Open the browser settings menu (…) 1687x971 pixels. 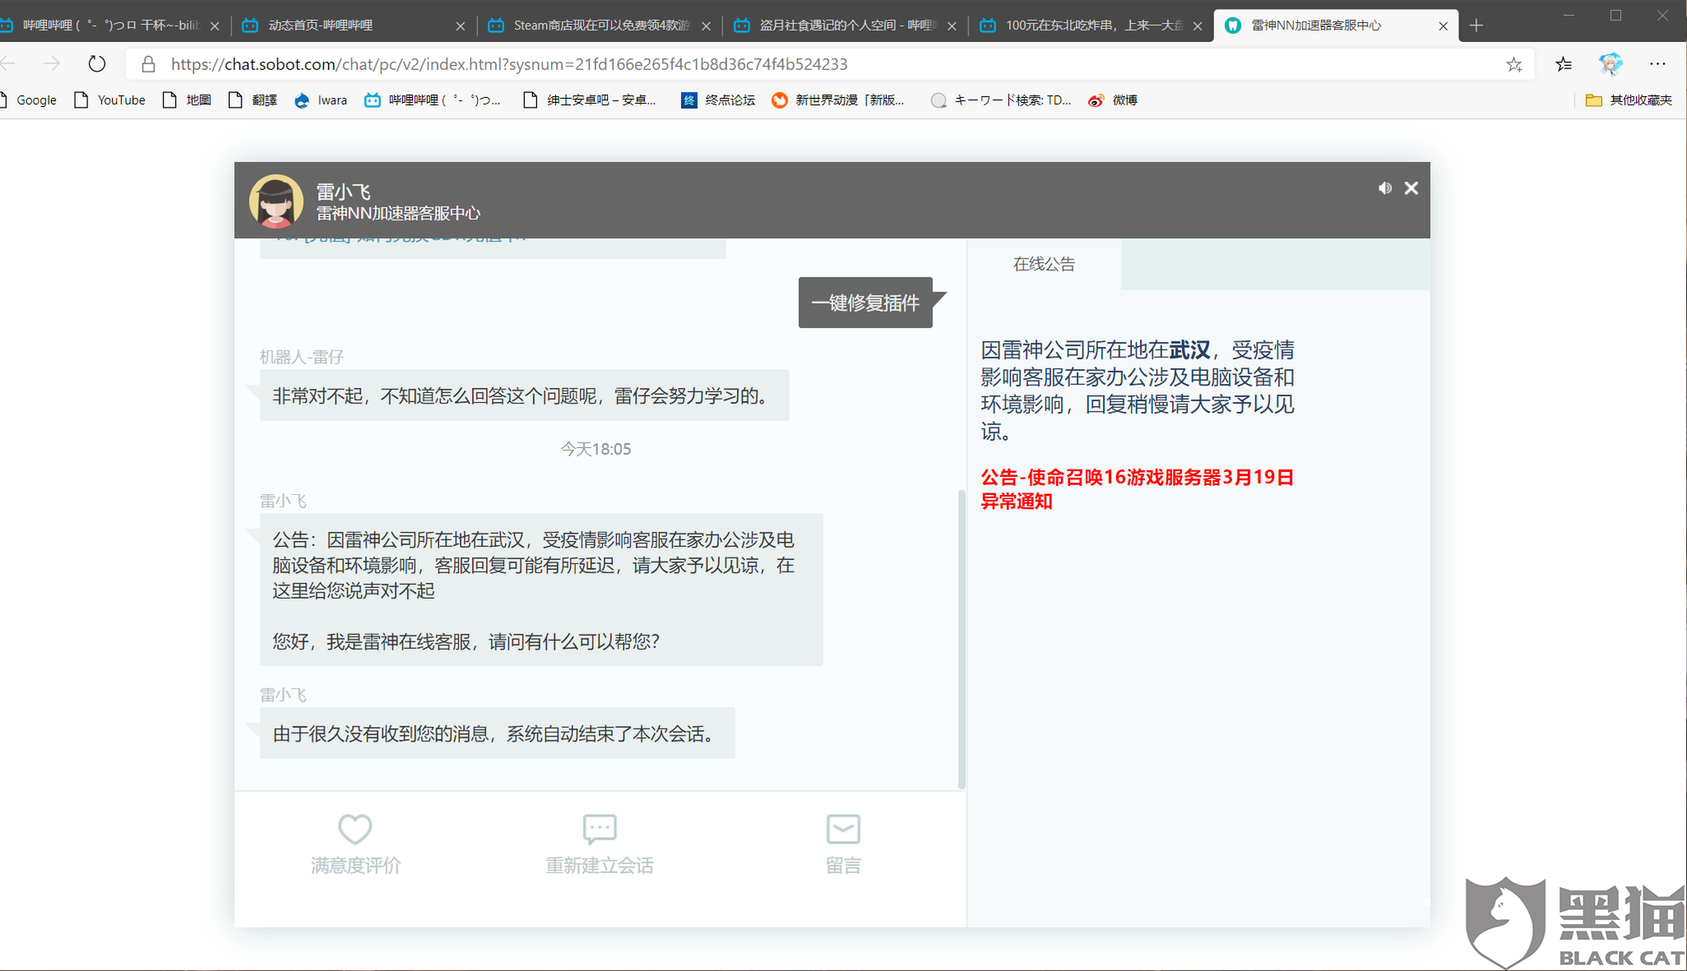pos(1657,64)
